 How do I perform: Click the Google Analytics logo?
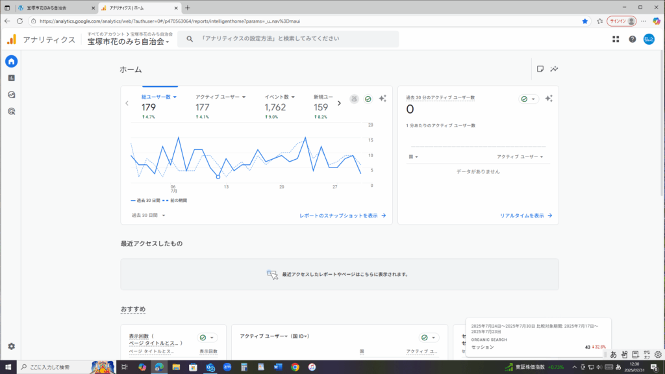pyautogui.click(x=12, y=40)
